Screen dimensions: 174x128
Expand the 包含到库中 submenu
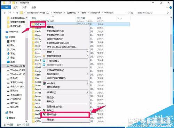click(x=87, y=74)
